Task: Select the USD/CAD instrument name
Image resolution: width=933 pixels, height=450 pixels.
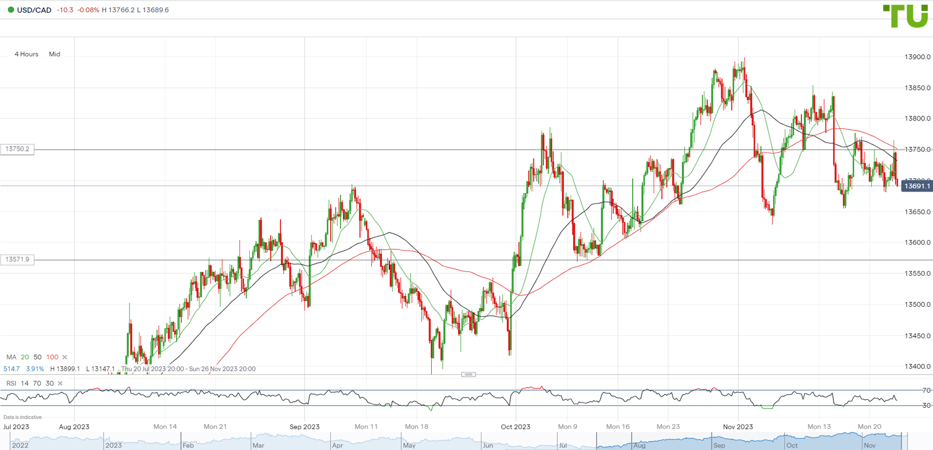Action: point(34,10)
